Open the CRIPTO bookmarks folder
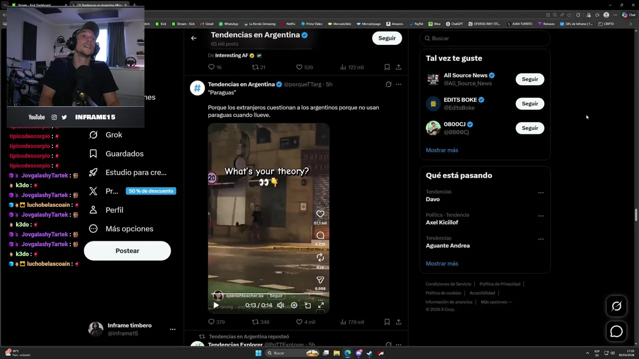Image resolution: width=639 pixels, height=359 pixels. tap(607, 23)
